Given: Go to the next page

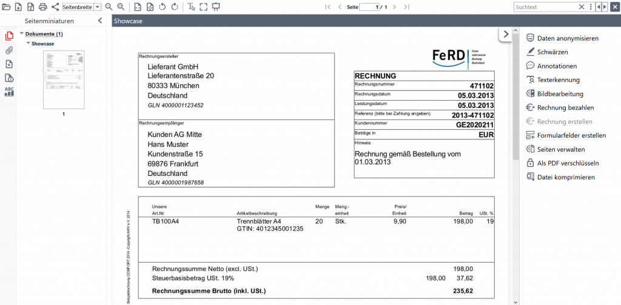Looking at the screenshot, I should click(395, 7).
